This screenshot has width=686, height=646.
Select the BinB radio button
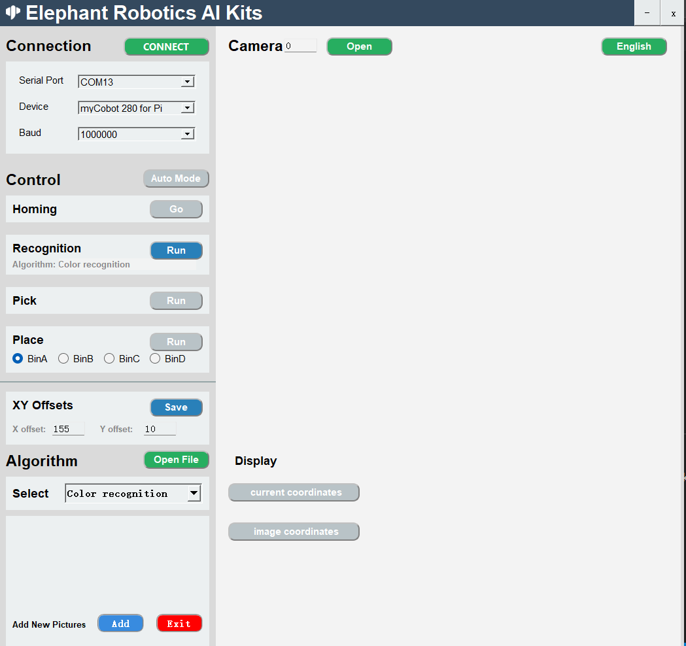pyautogui.click(x=63, y=359)
